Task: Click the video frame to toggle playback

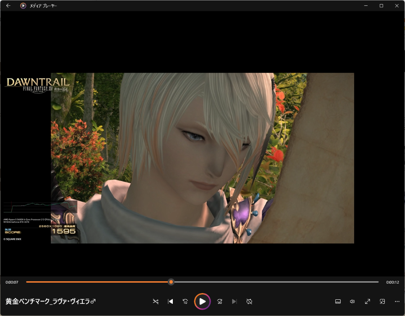Action: point(202,158)
